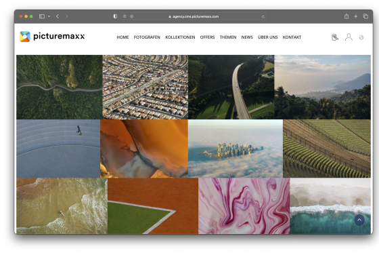Open the pink marble swirl photo
Image resolution: width=379 pixels, height=253 pixels.
tap(244, 206)
